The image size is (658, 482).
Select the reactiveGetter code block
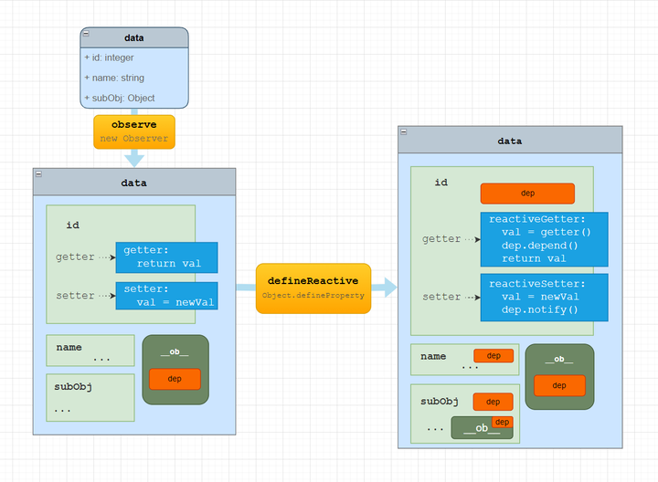[545, 239]
